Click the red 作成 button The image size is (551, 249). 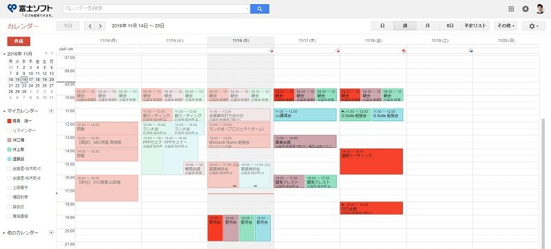point(19,41)
